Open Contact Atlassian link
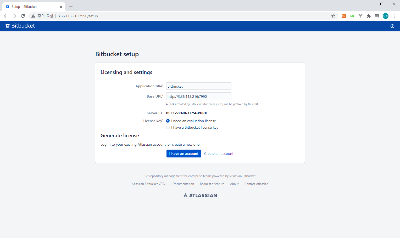 256,184
